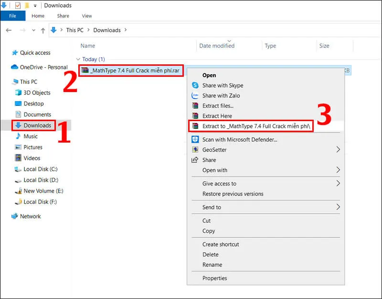Select the _MathType 7.4 rar file
Viewport: 382px width, 299px height.
click(x=129, y=70)
